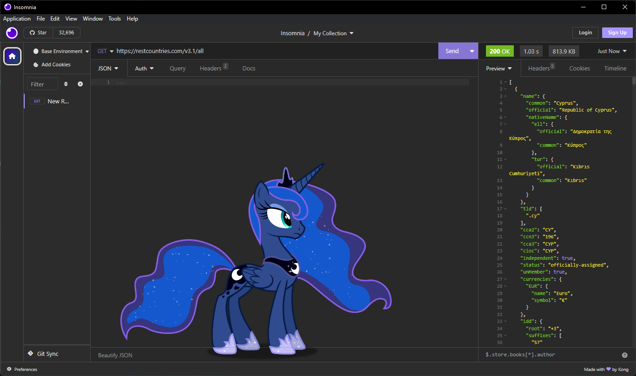The image size is (636, 376).
Task: Collapse the currencies node on line 27
Action: click(506, 279)
